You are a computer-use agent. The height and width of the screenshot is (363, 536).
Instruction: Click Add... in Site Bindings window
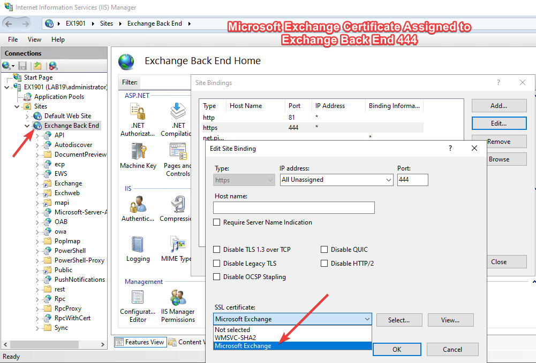(x=499, y=106)
